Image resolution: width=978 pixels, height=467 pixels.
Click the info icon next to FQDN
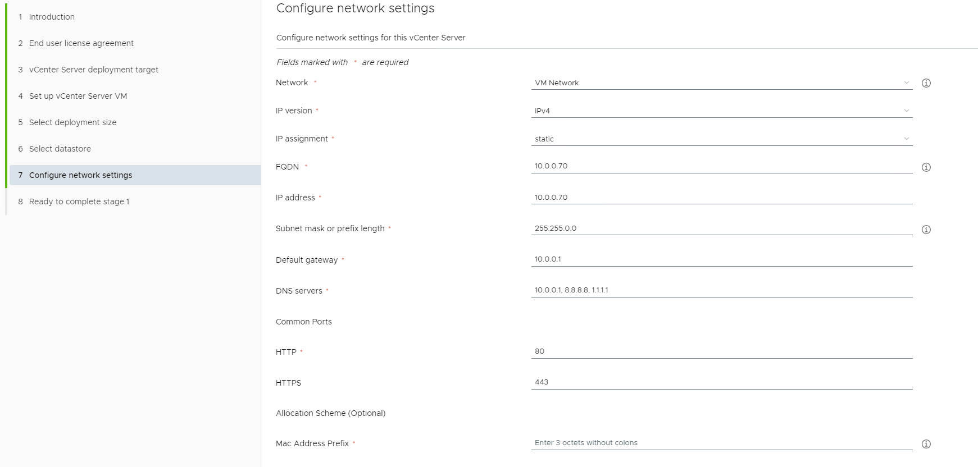click(926, 167)
